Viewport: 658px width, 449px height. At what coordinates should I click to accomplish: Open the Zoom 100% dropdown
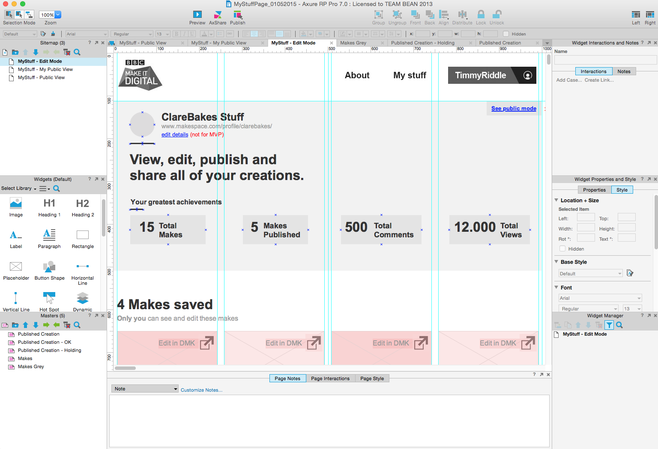tap(58, 15)
